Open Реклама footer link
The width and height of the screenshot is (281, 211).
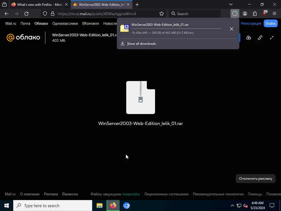(51, 194)
